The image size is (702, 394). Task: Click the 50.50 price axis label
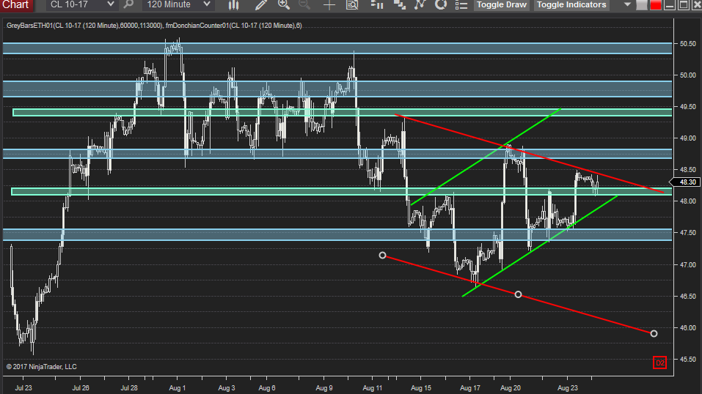[687, 44]
